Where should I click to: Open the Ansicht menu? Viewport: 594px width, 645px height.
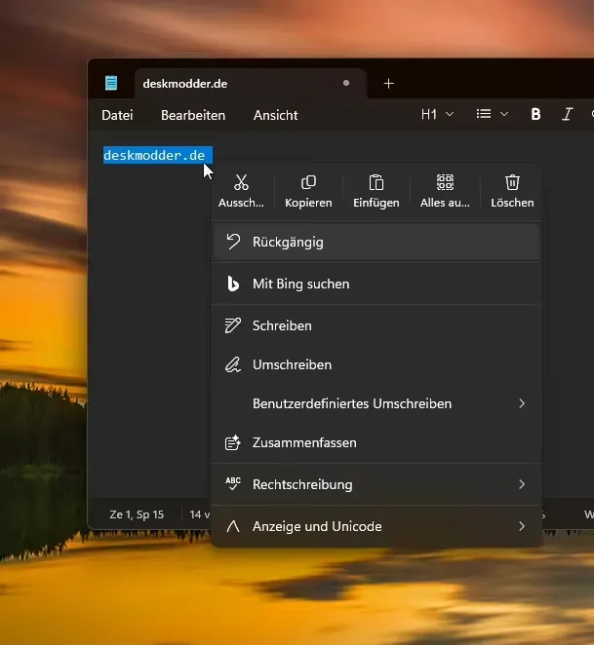(x=275, y=115)
